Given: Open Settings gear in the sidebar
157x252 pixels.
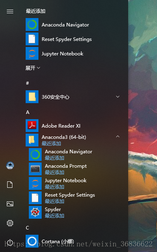Looking at the screenshot, I should [x=10, y=223].
